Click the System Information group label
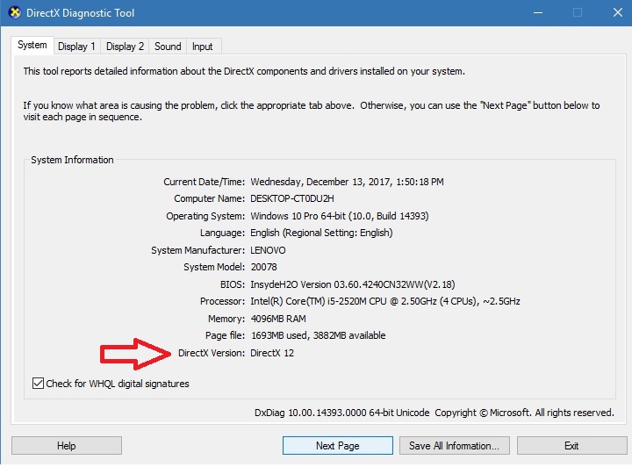Viewport: 632px width, 467px height. click(x=72, y=160)
